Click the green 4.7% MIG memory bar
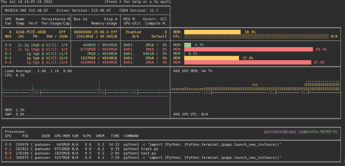The image size is (345, 166). (x=188, y=45)
